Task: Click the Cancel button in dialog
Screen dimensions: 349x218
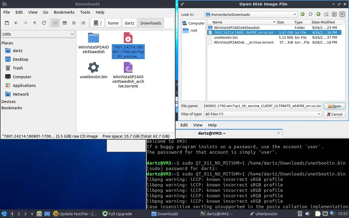Action: coord(335,114)
